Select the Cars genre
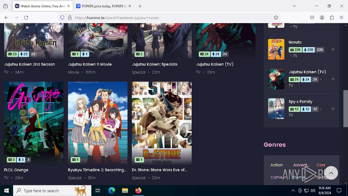The width and height of the screenshot is (348, 196). 321,165
